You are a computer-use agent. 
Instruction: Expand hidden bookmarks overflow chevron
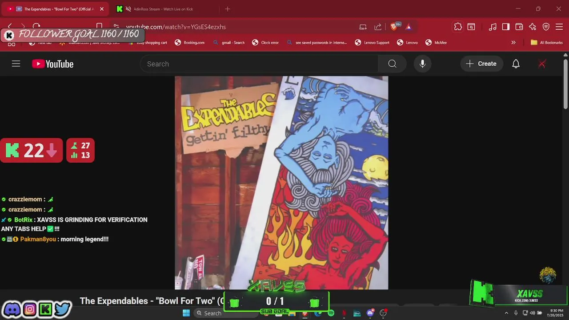click(513, 43)
